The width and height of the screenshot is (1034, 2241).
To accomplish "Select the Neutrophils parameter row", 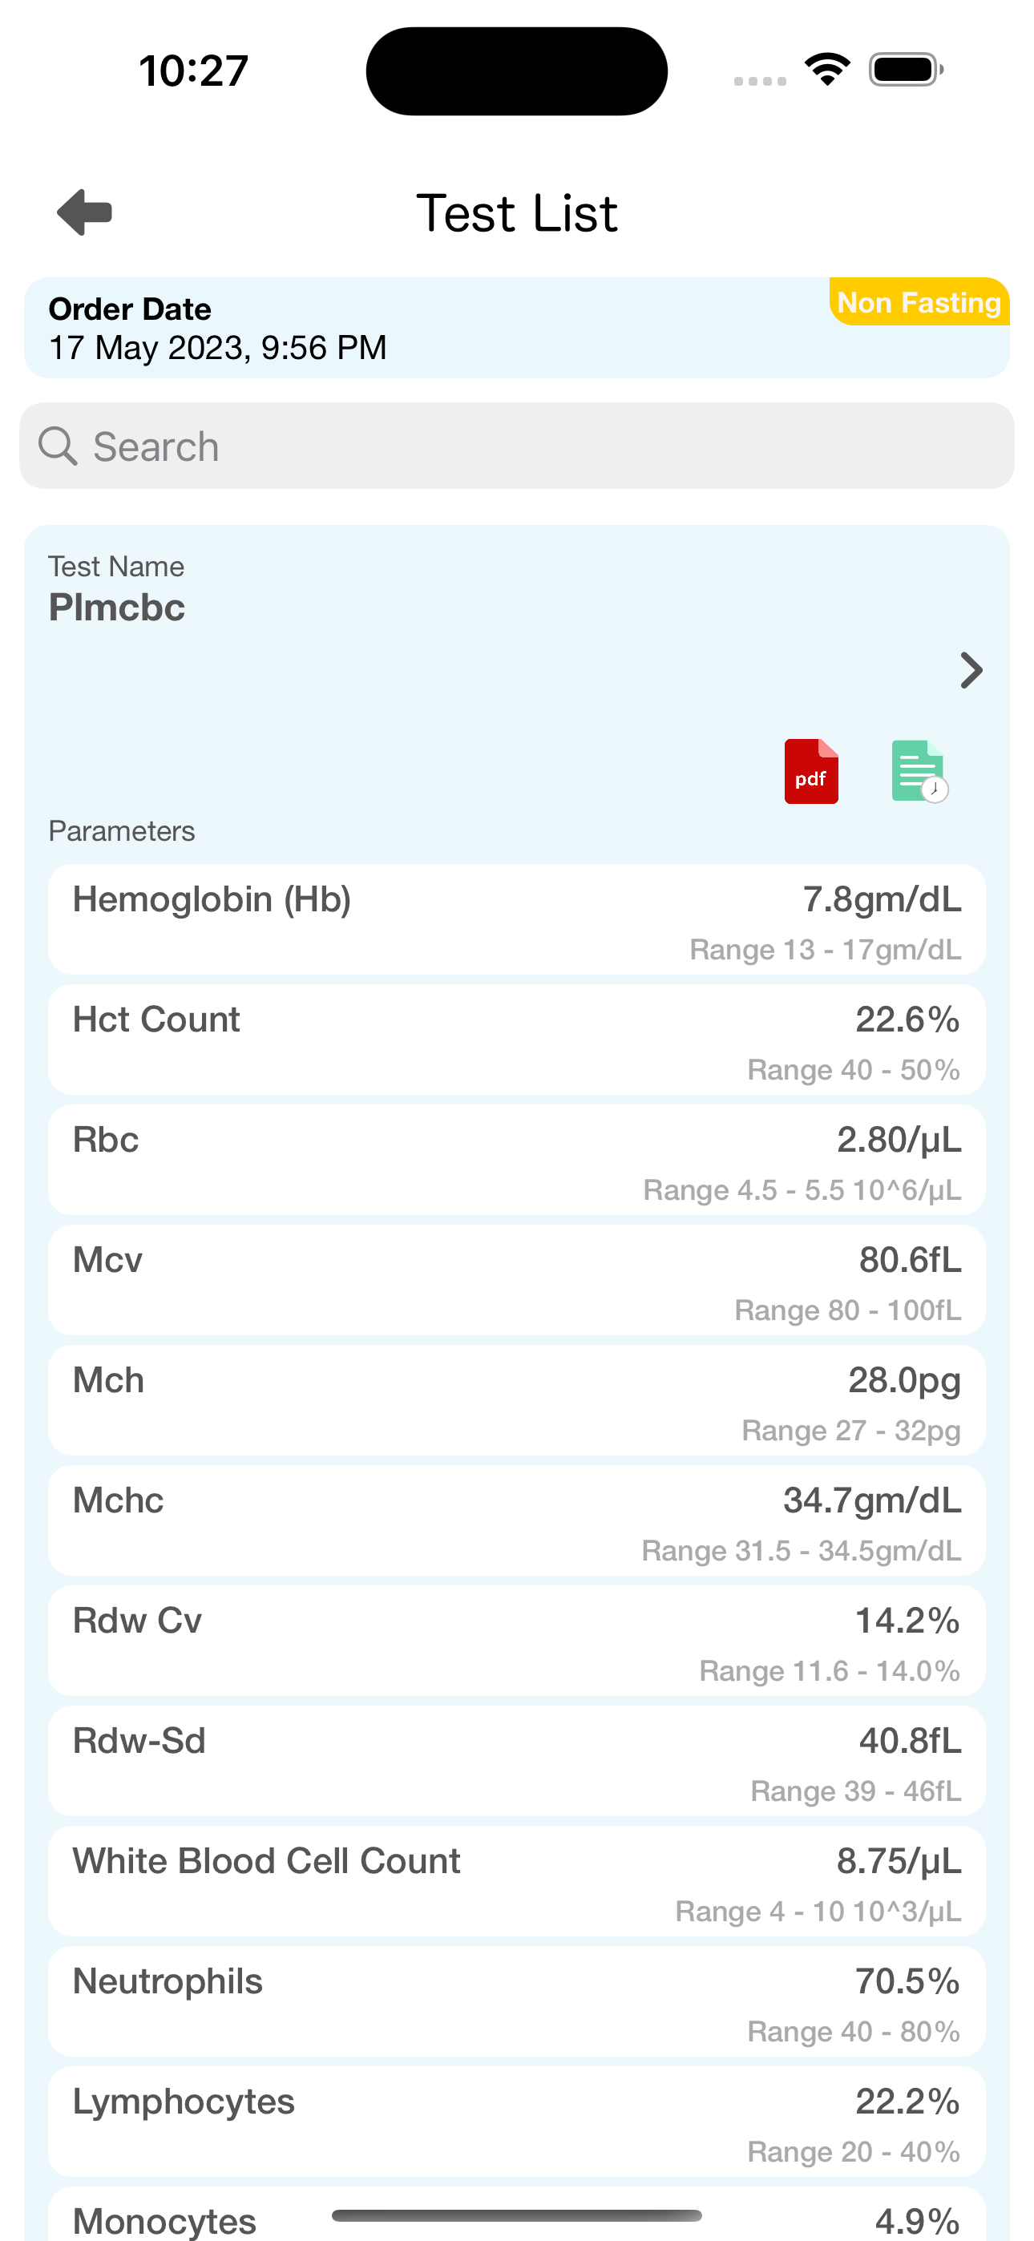I will click(x=517, y=2000).
